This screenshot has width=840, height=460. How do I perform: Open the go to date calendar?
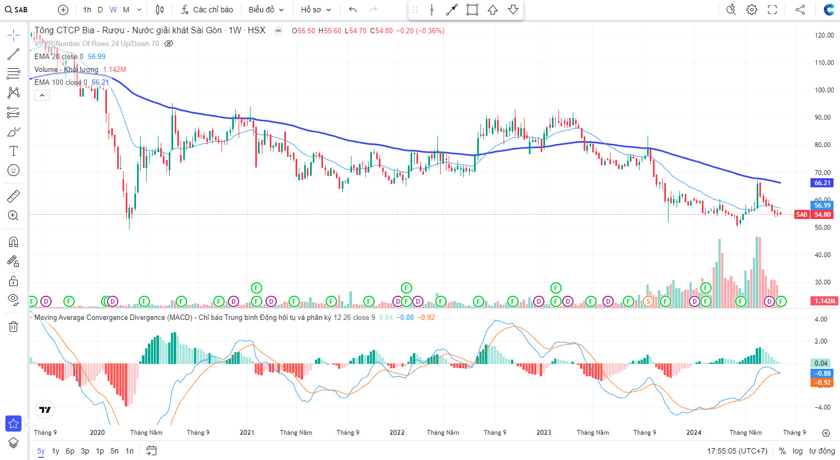point(152,450)
